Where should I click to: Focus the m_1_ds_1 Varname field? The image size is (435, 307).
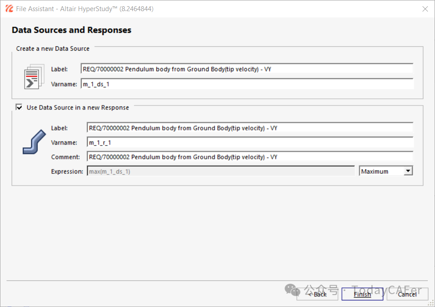pyautogui.click(x=247, y=84)
